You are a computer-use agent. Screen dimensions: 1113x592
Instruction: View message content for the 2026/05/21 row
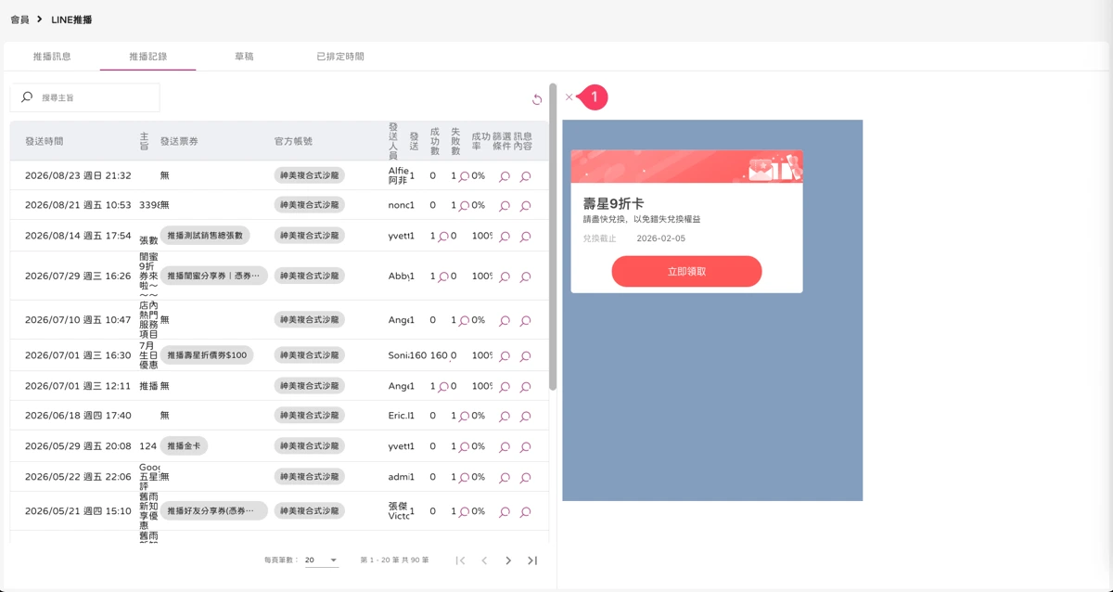525,512
